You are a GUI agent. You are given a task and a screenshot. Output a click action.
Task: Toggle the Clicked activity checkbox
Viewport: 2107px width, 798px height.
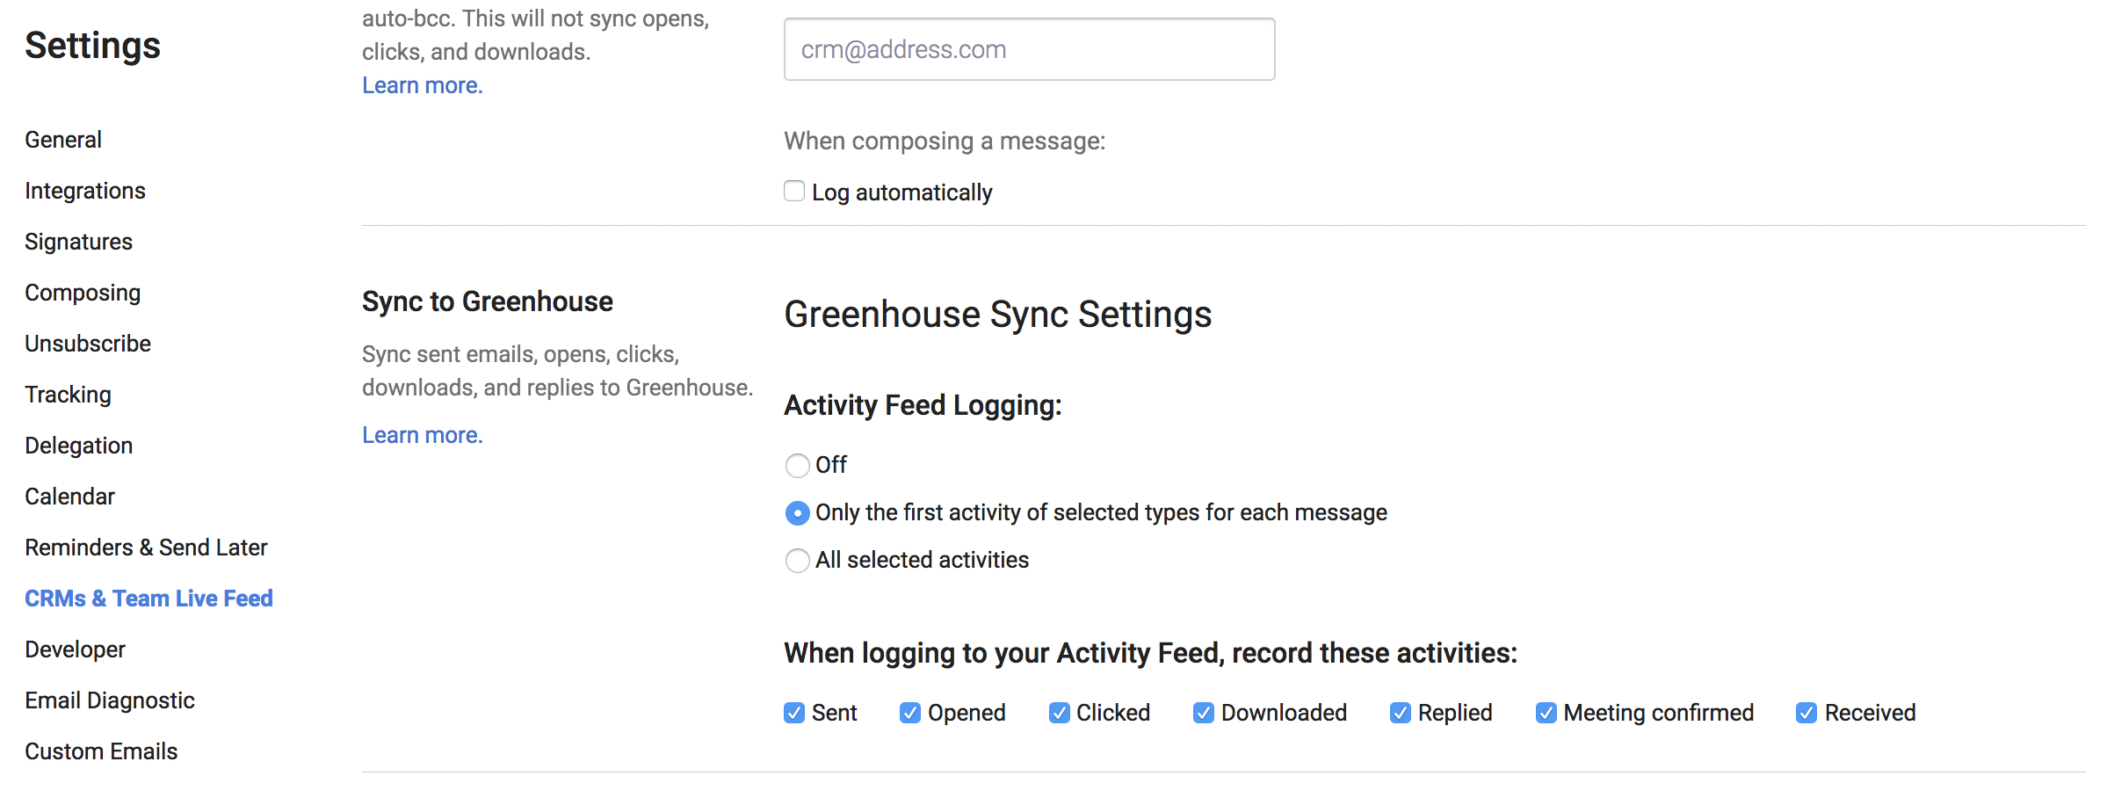[x=1060, y=713]
